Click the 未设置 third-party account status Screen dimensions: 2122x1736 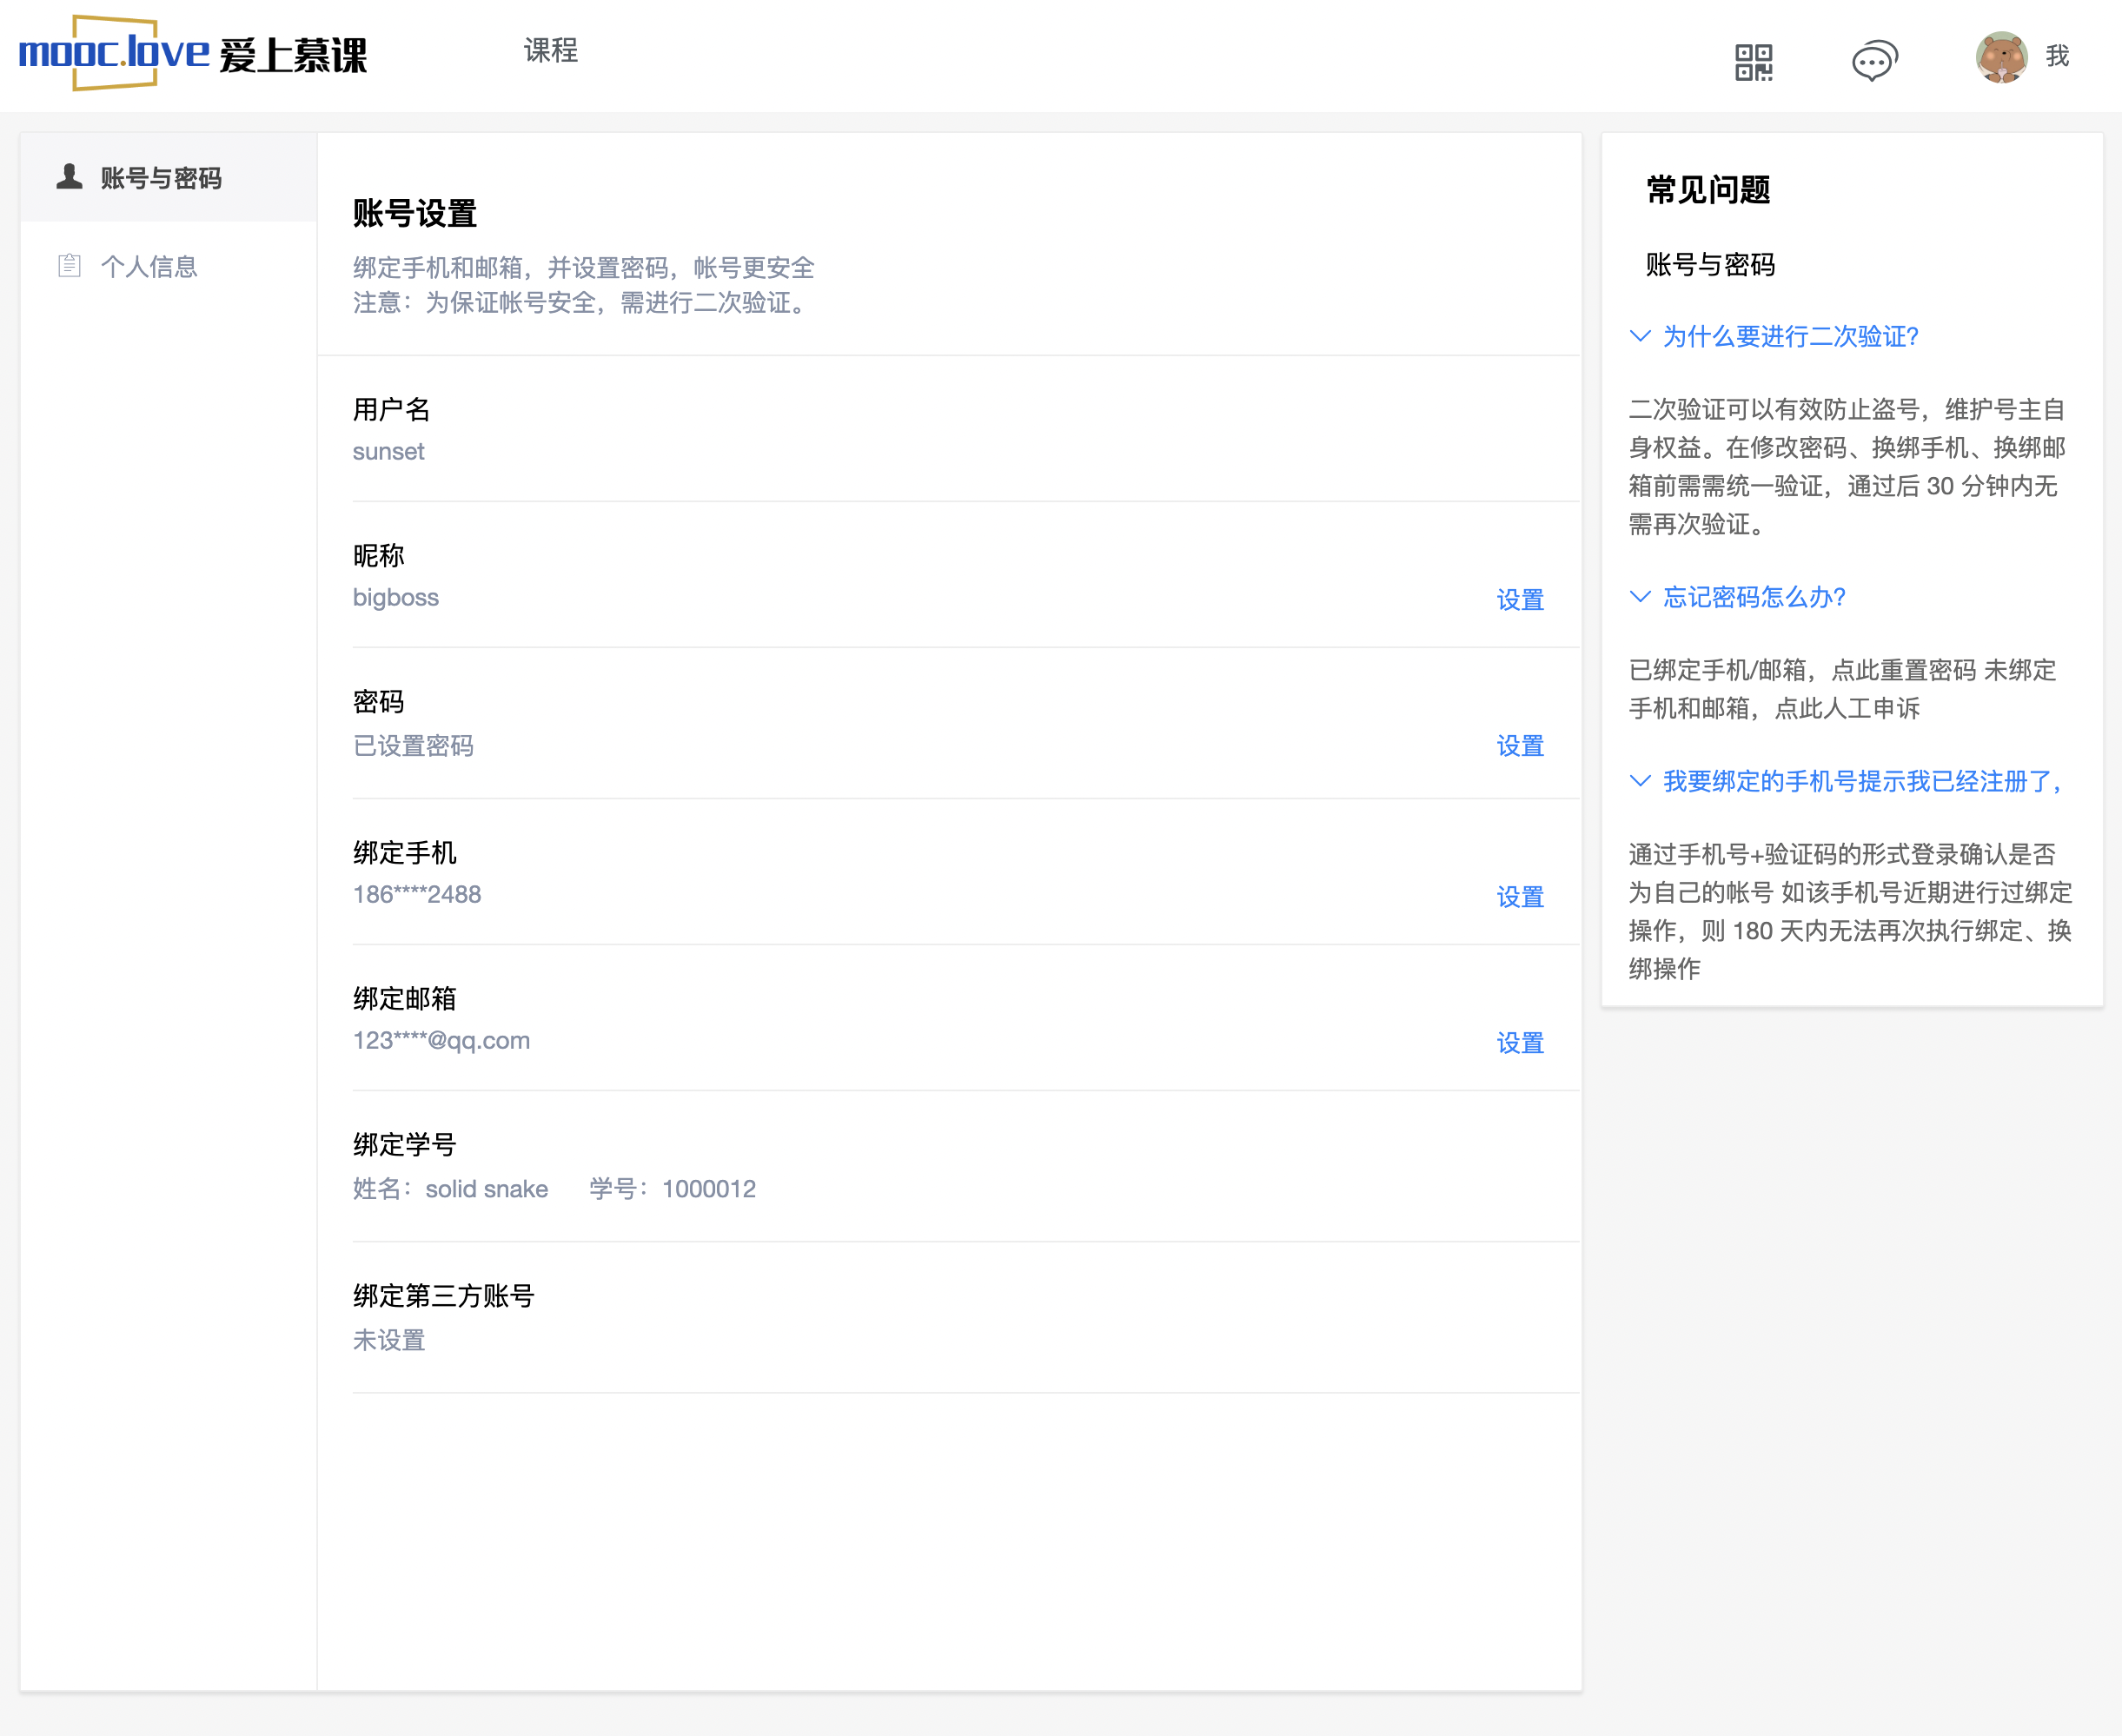click(x=389, y=1339)
